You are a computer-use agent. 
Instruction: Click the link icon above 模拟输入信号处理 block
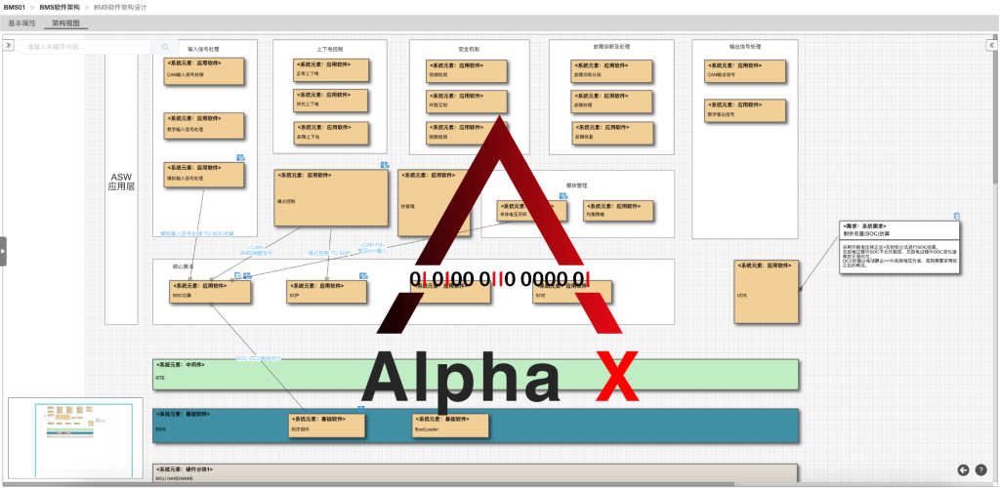click(239, 157)
